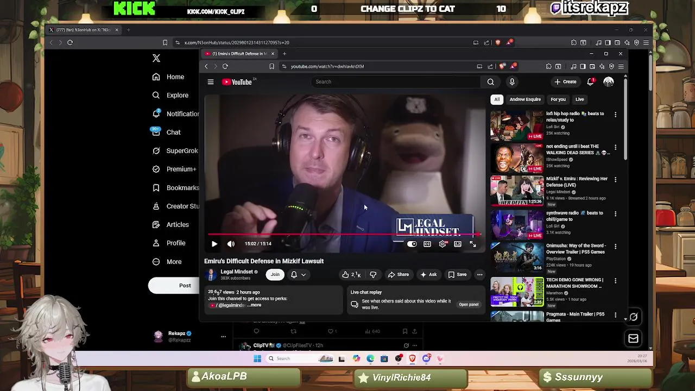The image size is (695, 391).
Task: Open Articles in X sidebar
Action: (x=170, y=225)
